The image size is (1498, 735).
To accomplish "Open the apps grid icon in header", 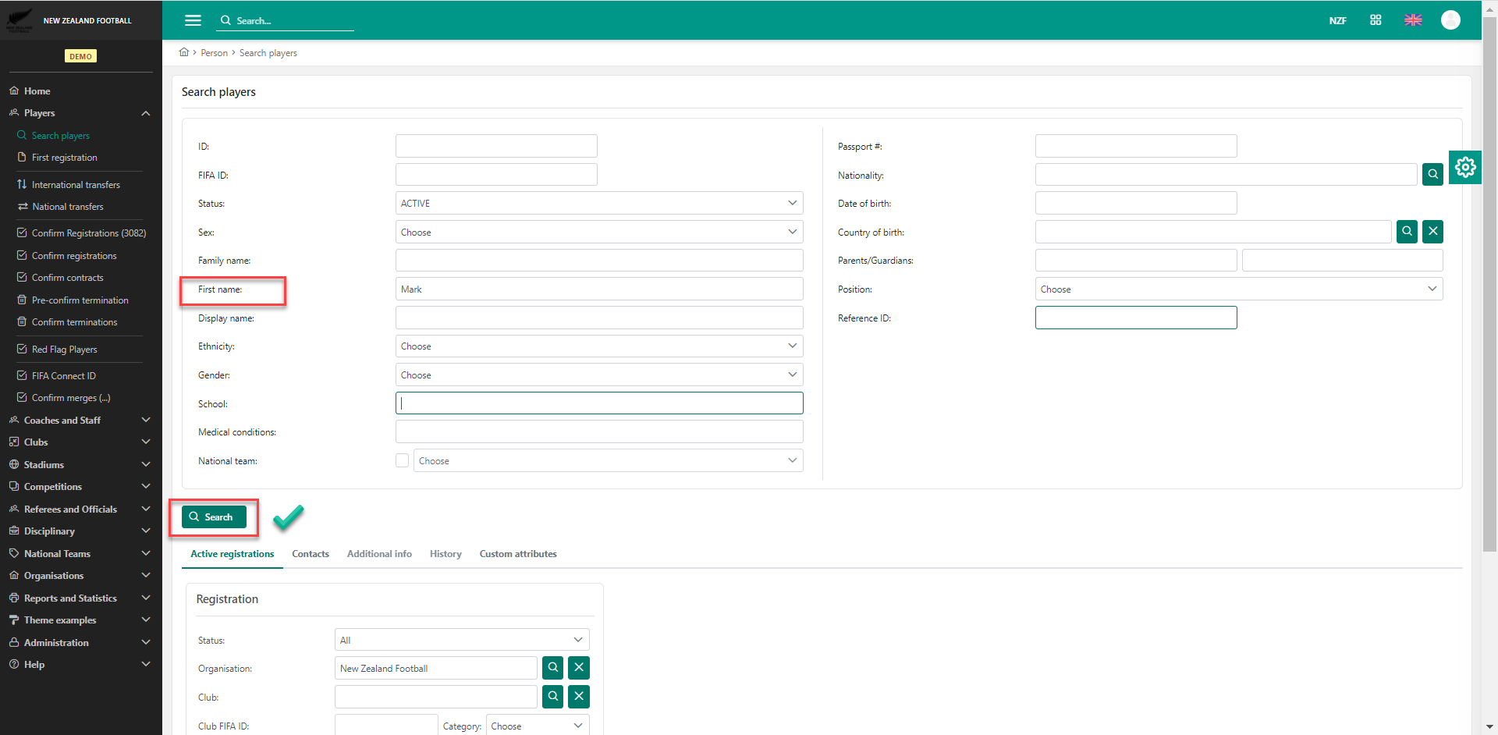I will click(1376, 20).
